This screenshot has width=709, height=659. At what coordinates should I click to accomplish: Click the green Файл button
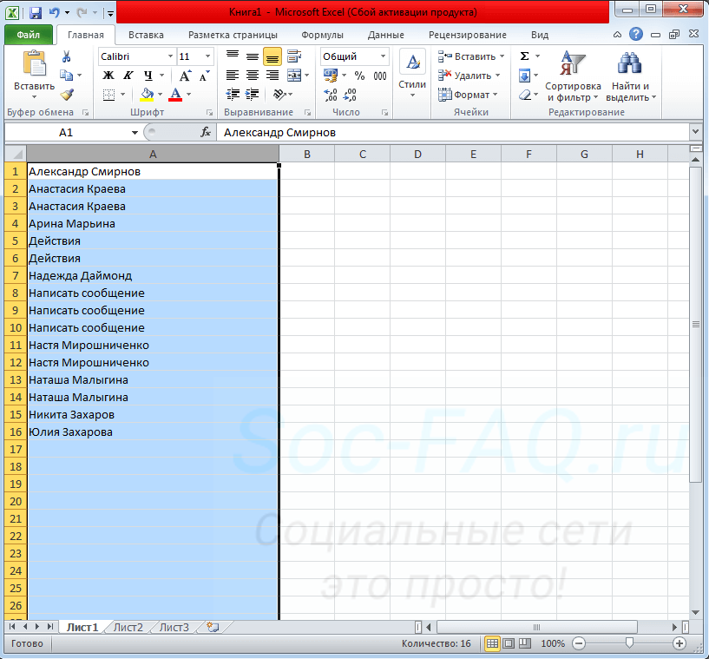(x=28, y=35)
